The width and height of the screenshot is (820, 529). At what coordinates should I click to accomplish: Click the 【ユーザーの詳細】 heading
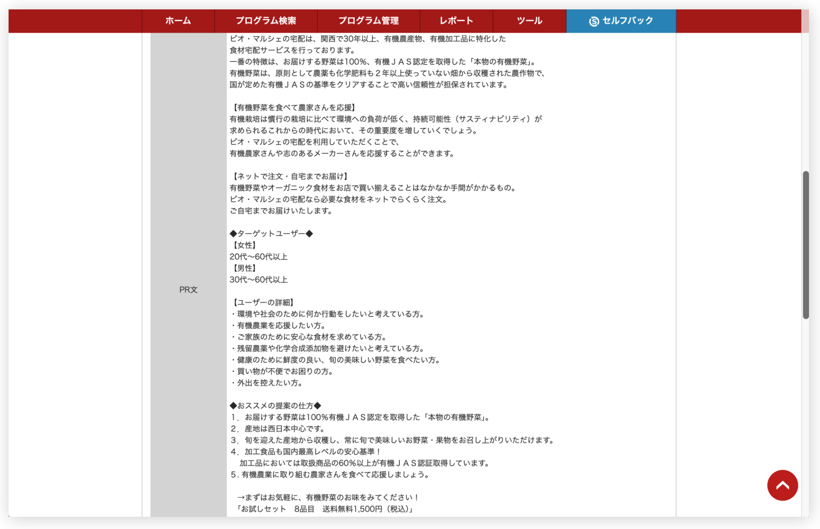click(263, 302)
